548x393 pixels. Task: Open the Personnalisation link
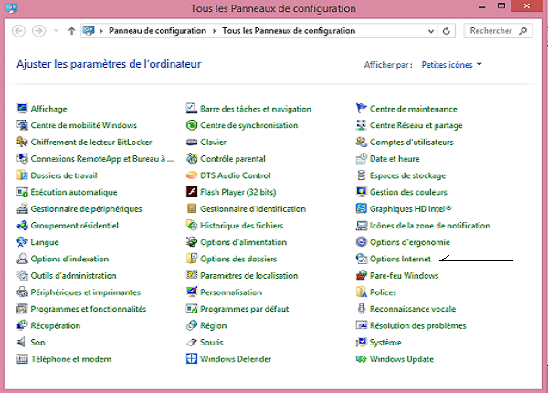231,292
